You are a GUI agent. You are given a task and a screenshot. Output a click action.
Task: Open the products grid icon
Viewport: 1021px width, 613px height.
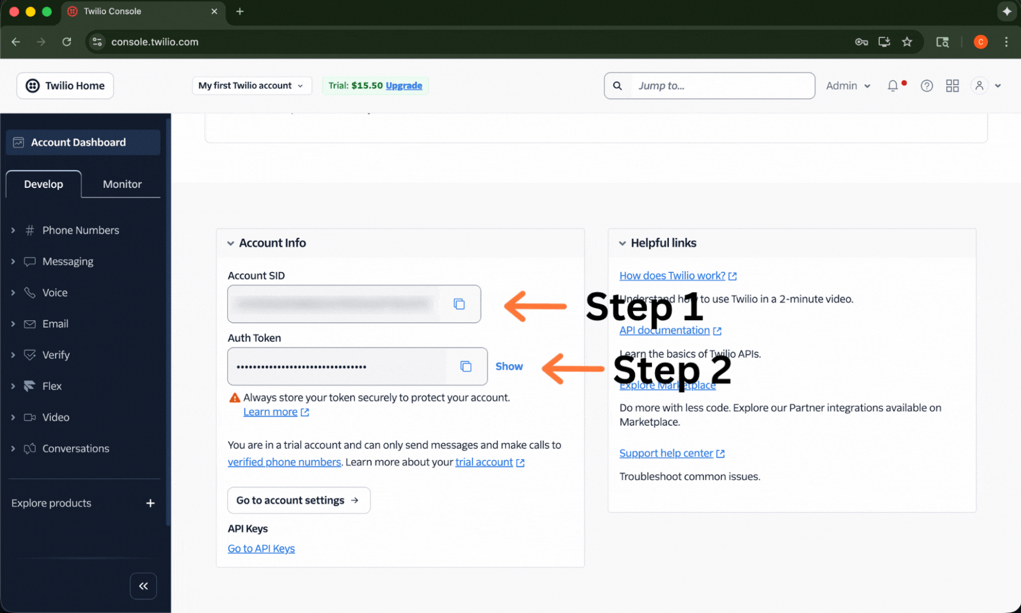click(x=952, y=86)
